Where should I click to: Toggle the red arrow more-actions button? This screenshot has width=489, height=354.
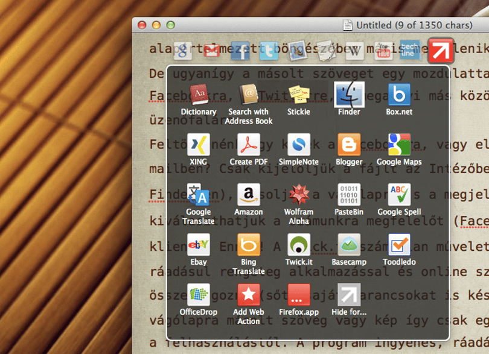441,51
